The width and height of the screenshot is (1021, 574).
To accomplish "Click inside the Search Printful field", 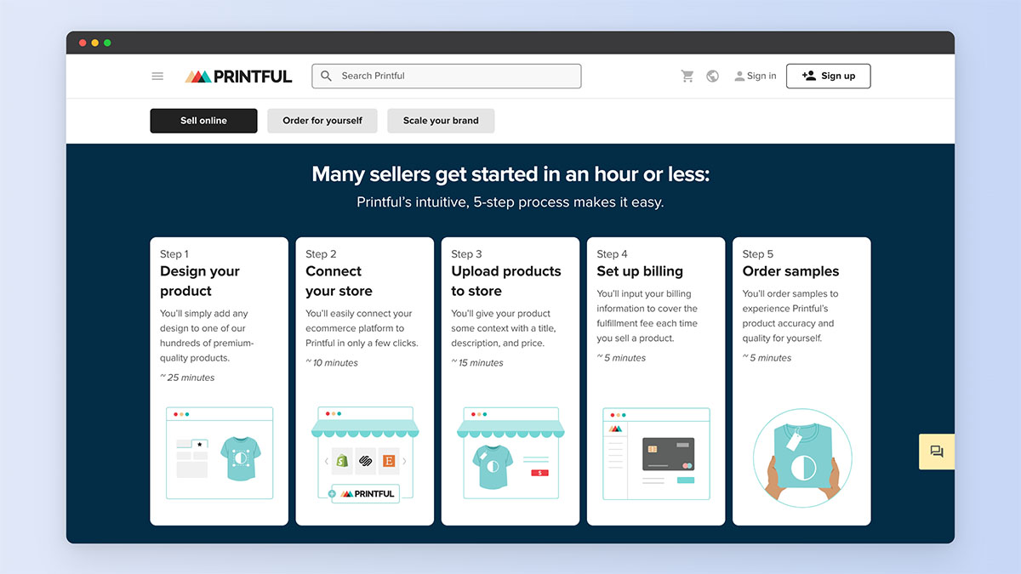I will (442, 76).
